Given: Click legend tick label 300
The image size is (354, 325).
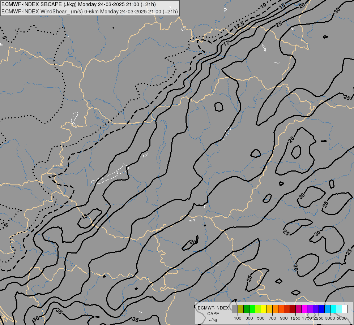Looking at the screenshot, I should (249, 318).
